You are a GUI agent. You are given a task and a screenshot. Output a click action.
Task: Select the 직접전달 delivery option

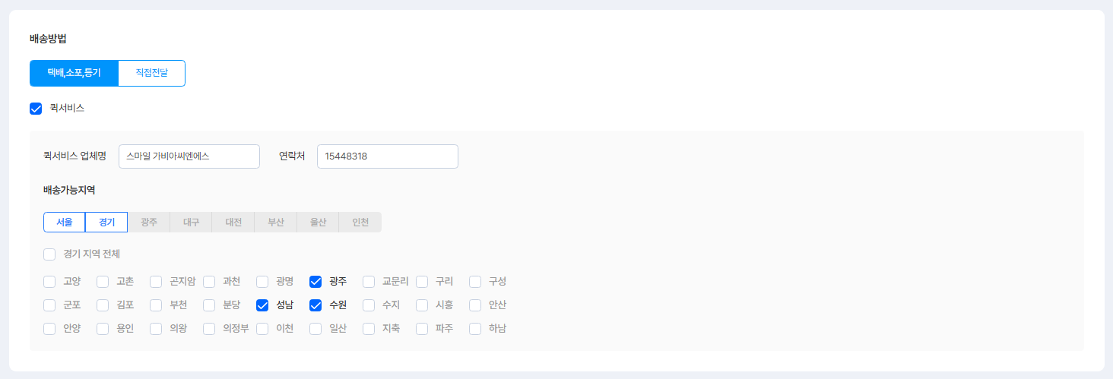pyautogui.click(x=151, y=73)
